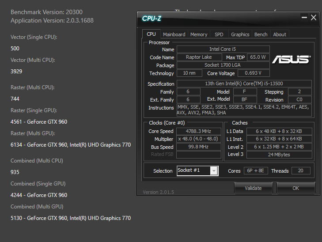Viewport: 322px width, 242px height.
Task: Click the Cores value 6P + 8E
Action: tap(256, 170)
